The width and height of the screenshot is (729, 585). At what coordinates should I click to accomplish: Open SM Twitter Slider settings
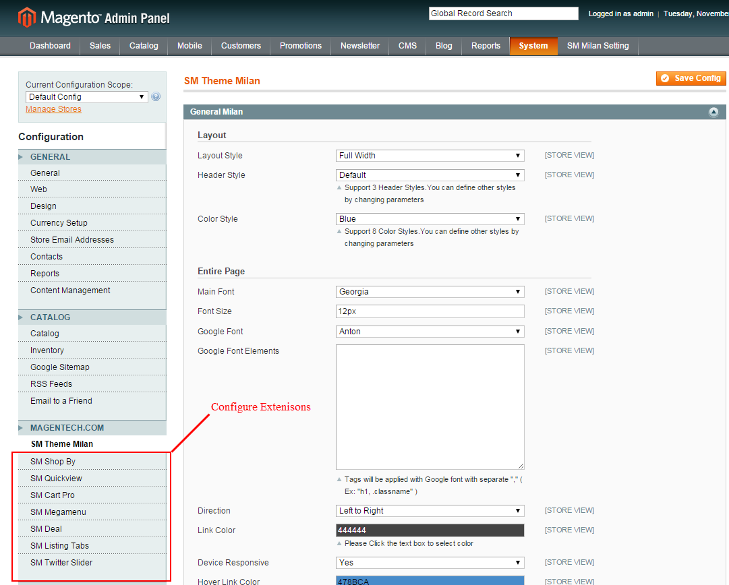(92, 563)
